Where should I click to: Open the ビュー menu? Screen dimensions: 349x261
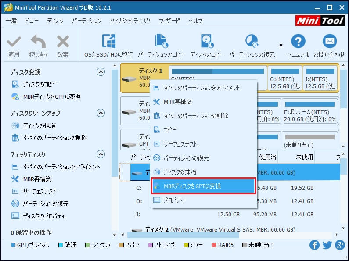[32, 21]
